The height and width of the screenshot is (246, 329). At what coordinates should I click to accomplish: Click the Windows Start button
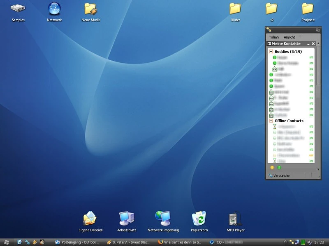pos(7,242)
